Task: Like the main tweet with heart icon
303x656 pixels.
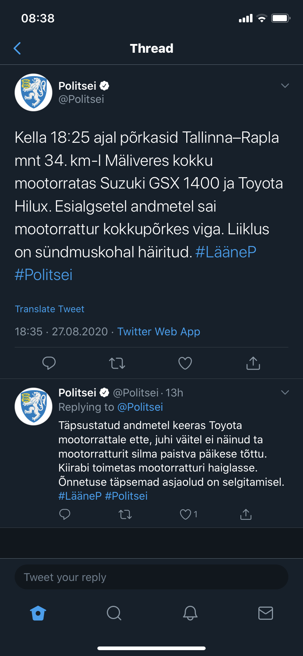Action: [x=185, y=363]
